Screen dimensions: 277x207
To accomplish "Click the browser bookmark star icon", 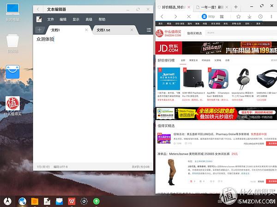I will click(238, 17).
